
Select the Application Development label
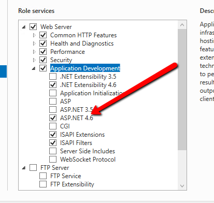(85, 68)
